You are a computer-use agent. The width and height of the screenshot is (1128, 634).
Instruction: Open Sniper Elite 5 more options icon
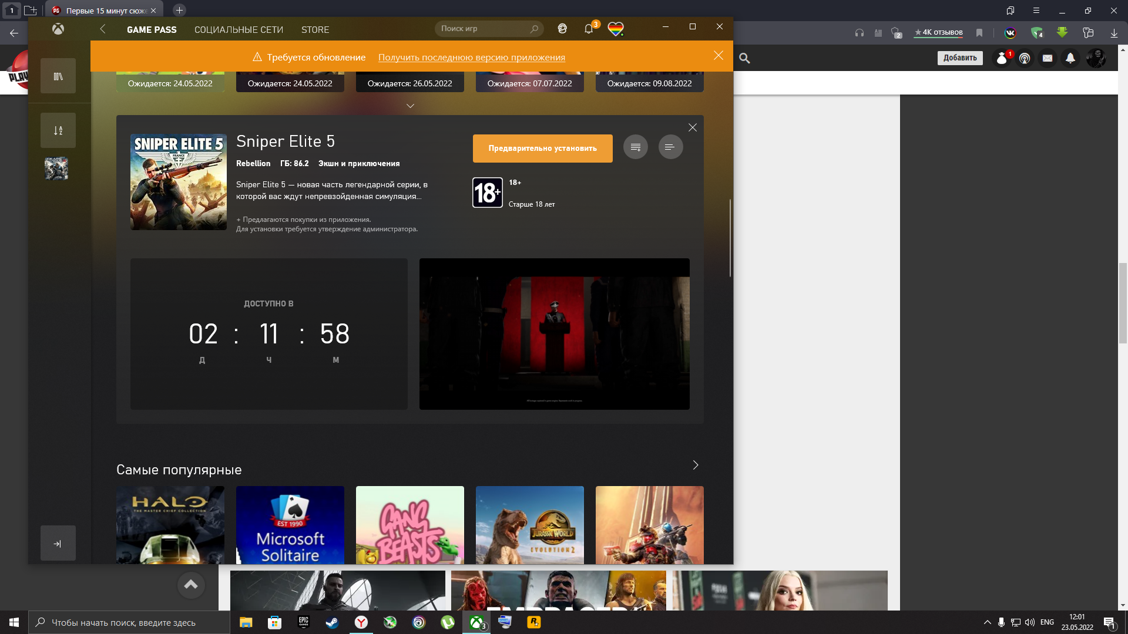click(x=670, y=147)
